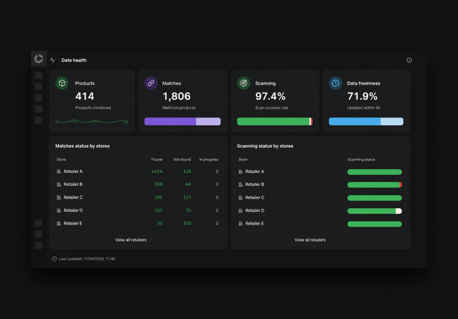The height and width of the screenshot is (319, 458).
Task: Select Retailer C row in Matches table
Action: 138,198
